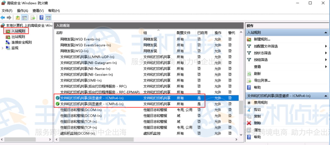Click down arrow of rules list vertical scrollbar
330x145 pixels.
coord(241,135)
